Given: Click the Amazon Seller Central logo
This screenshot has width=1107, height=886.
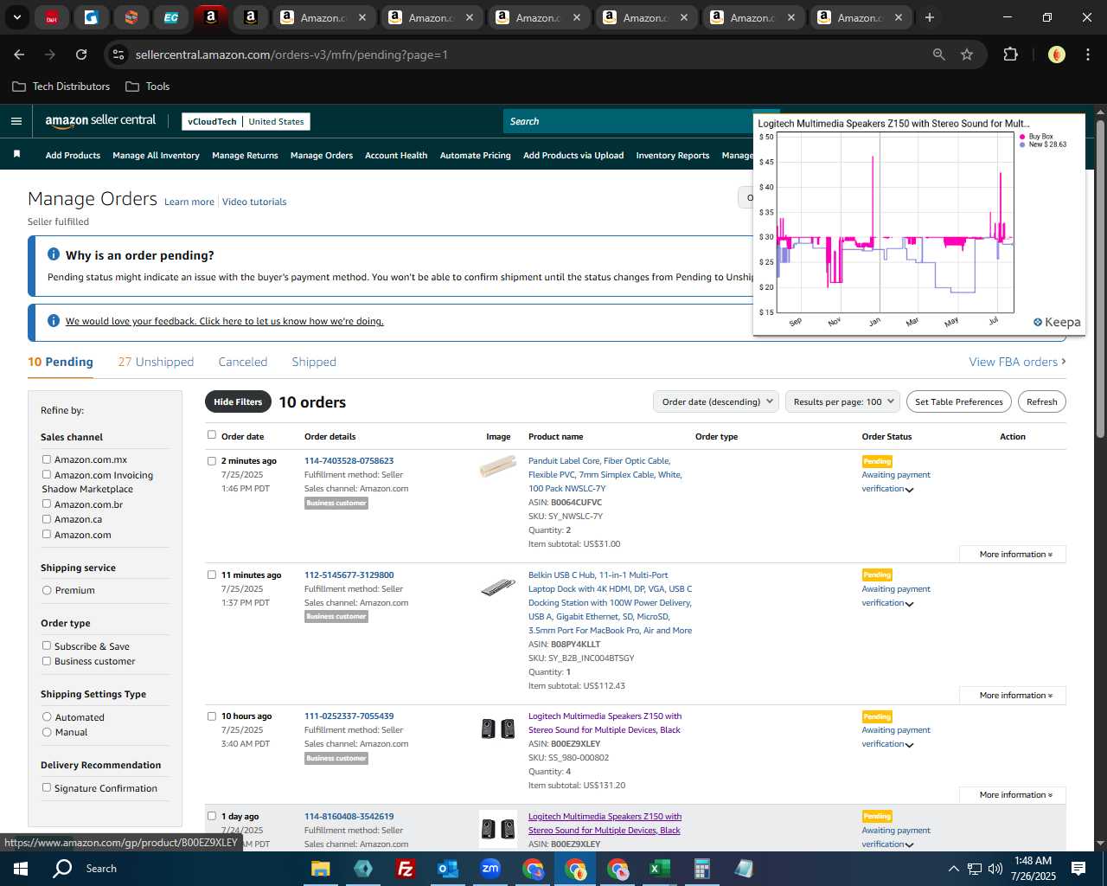Looking at the screenshot, I should tap(100, 121).
